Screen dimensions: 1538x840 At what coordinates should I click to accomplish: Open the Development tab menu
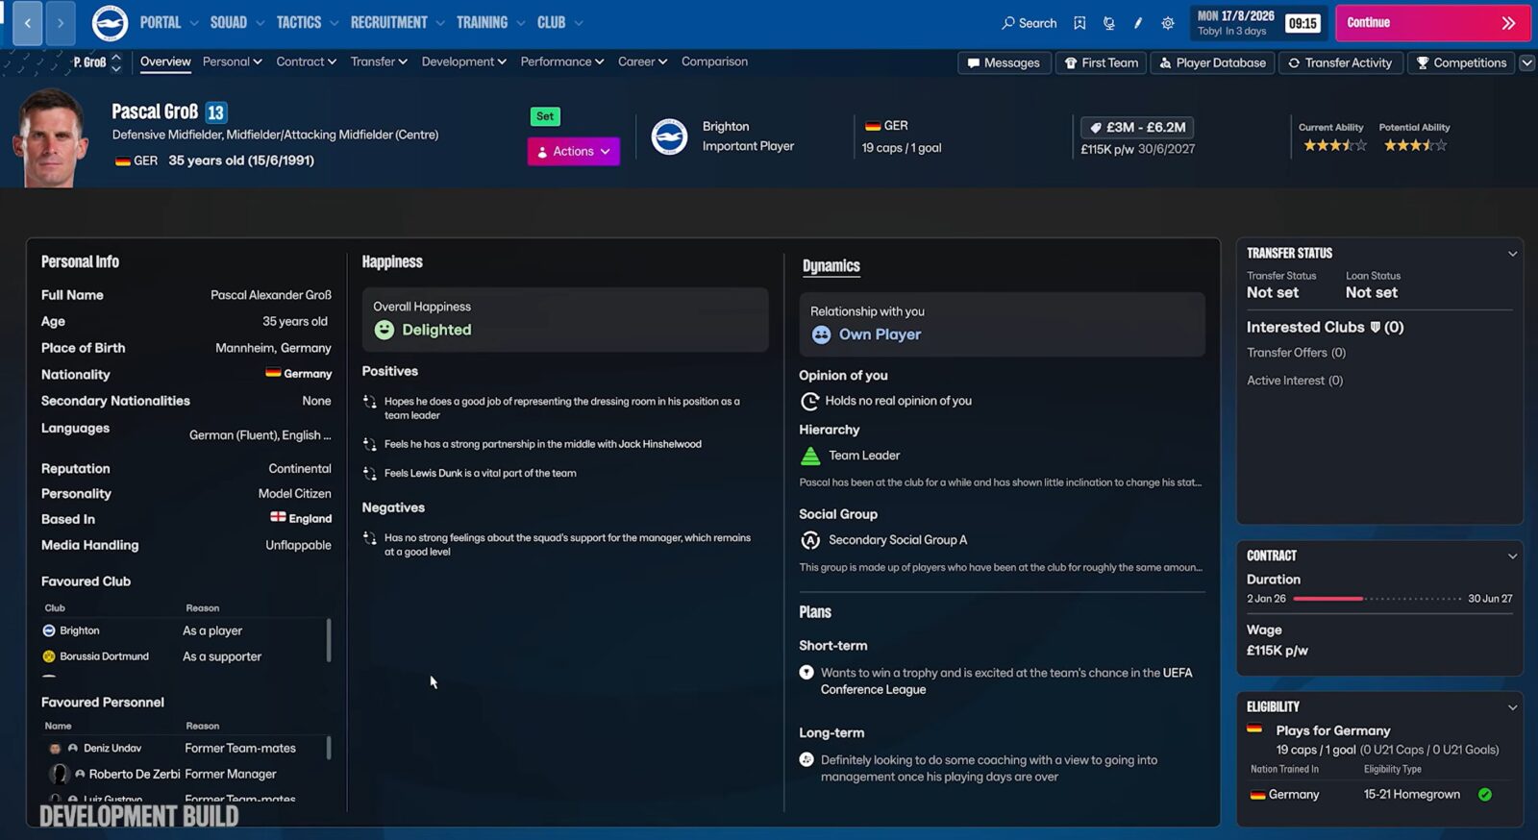463,62
